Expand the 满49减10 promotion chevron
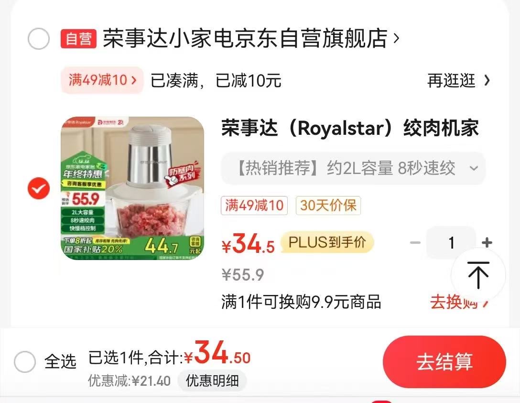The width and height of the screenshot is (520, 403). (134, 80)
